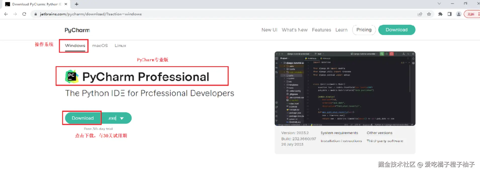480x173 pixels.
Task: Open the New UI menu link
Action: click(269, 30)
